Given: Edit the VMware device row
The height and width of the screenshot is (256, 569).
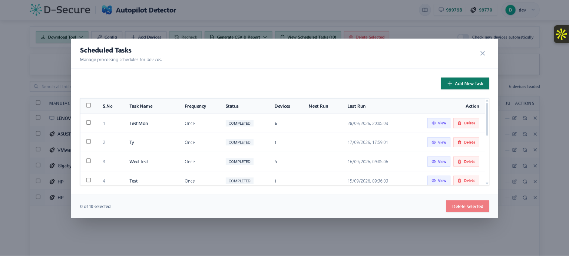Looking at the screenshot, I should (515, 150).
